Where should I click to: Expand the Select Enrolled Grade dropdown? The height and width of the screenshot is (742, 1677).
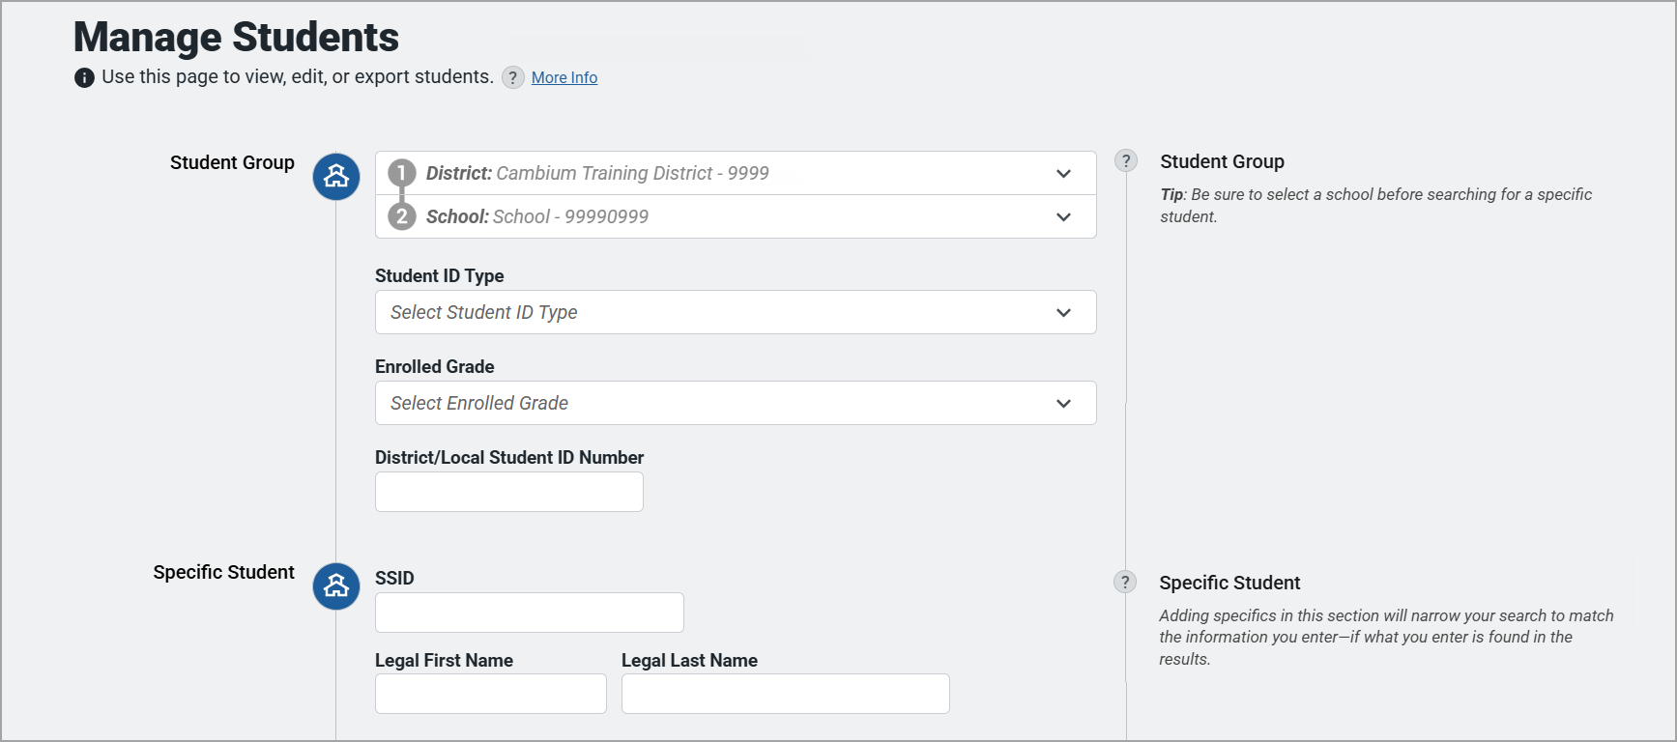click(735, 403)
